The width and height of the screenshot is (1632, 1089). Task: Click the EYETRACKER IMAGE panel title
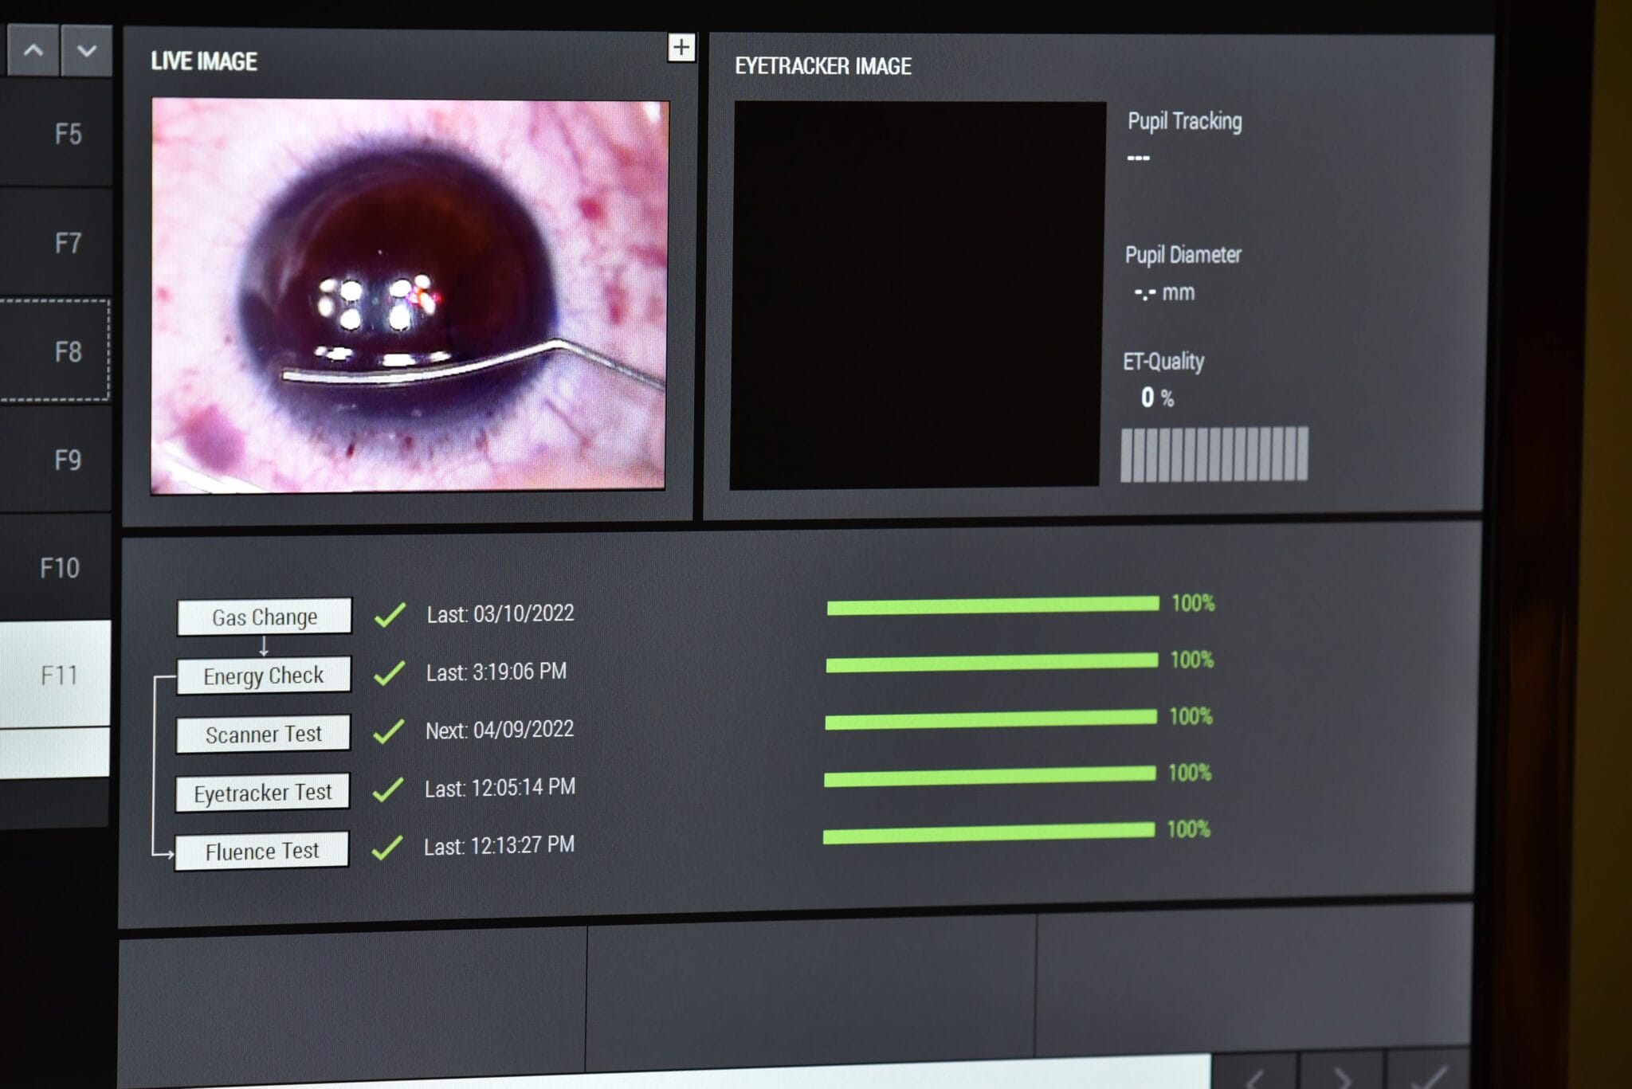pos(823,66)
